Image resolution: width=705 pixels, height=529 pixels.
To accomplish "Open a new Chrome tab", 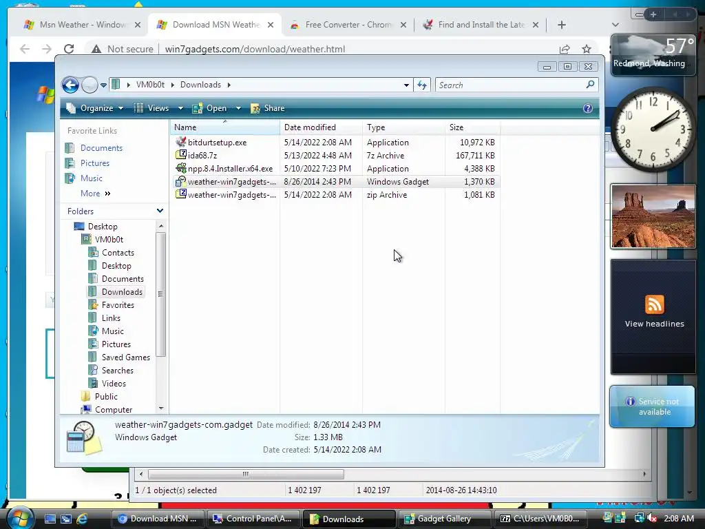I will (562, 25).
